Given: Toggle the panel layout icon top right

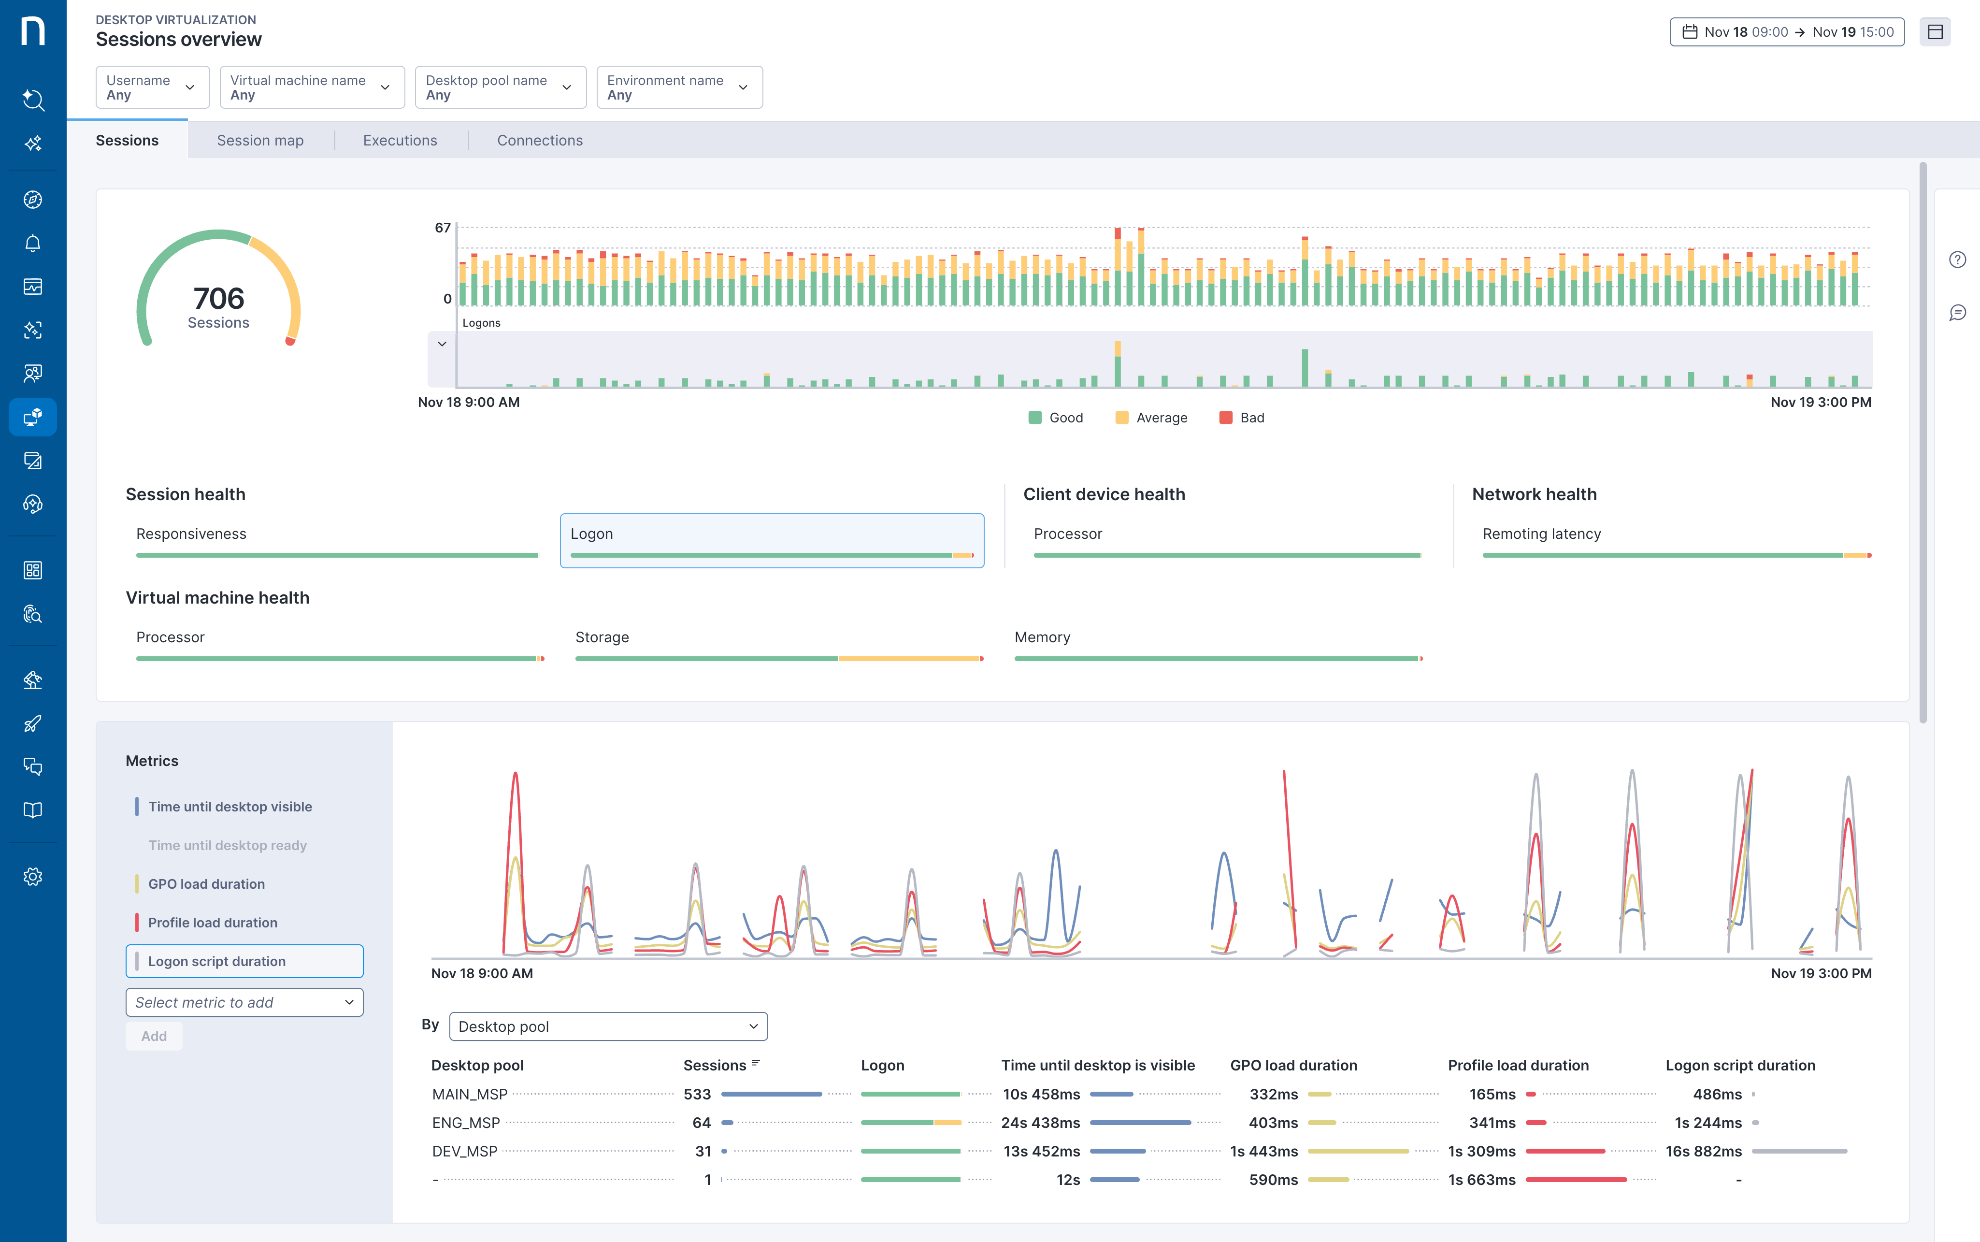Looking at the screenshot, I should (1935, 32).
